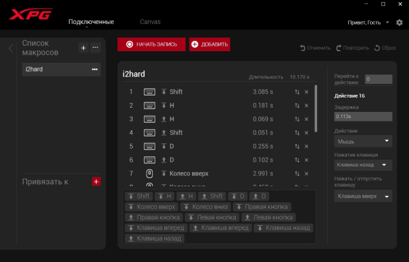Switch to Подключенные tab
409x262 pixels.
tap(91, 22)
